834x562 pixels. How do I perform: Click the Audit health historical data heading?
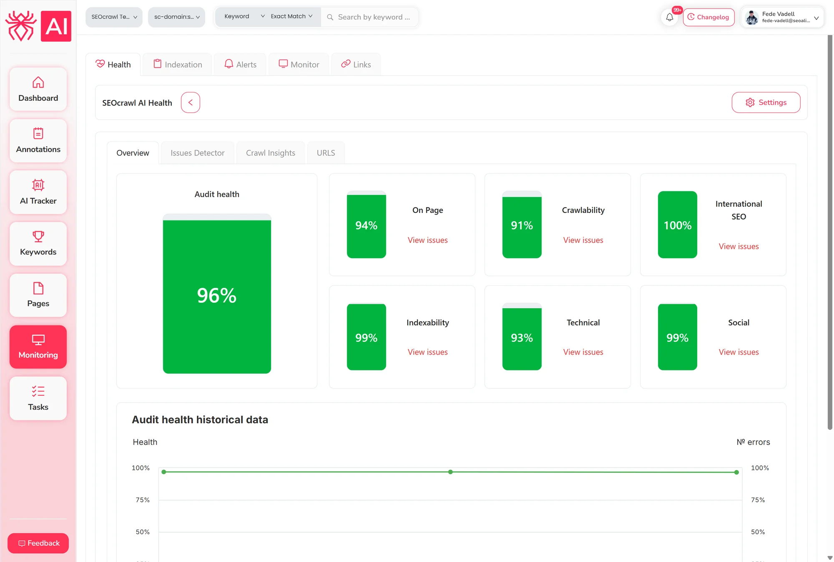[x=200, y=420]
